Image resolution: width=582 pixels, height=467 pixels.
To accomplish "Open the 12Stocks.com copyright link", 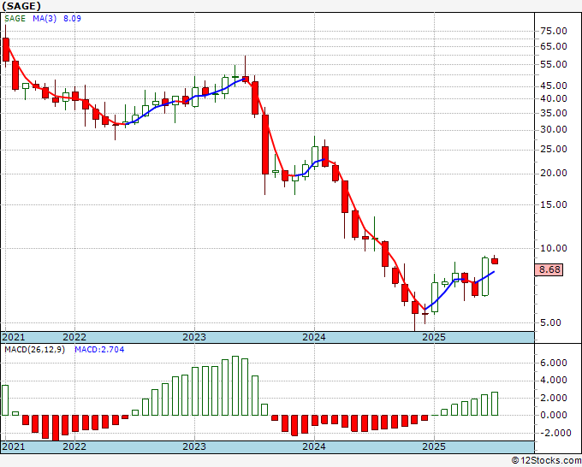I will [544, 461].
